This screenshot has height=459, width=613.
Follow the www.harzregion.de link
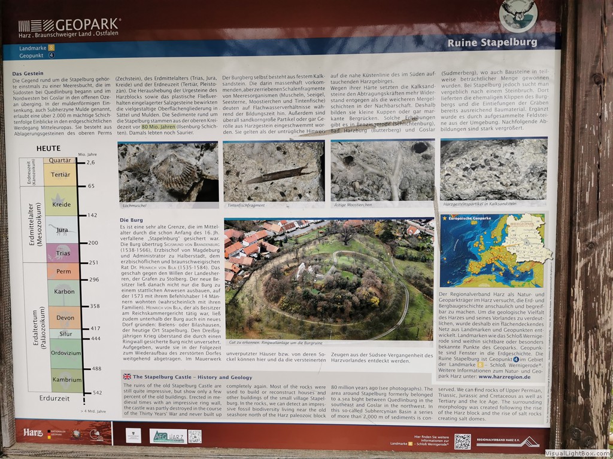[x=504, y=377]
